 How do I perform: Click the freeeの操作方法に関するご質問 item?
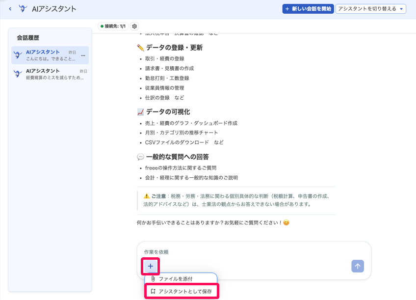tap(181, 168)
